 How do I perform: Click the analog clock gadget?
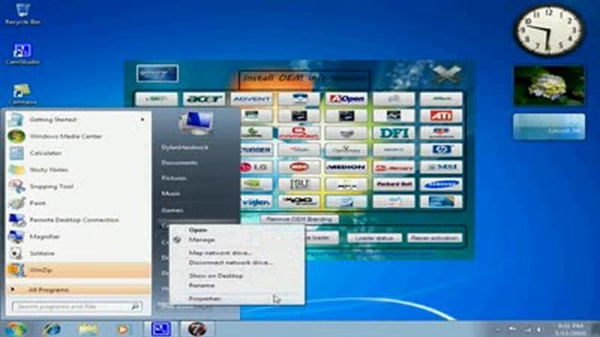coord(549,31)
